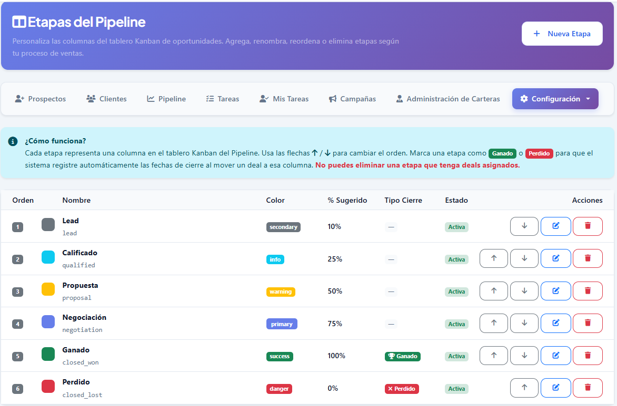Click the Perdido badge in Tipo Cierre column

click(x=402, y=389)
